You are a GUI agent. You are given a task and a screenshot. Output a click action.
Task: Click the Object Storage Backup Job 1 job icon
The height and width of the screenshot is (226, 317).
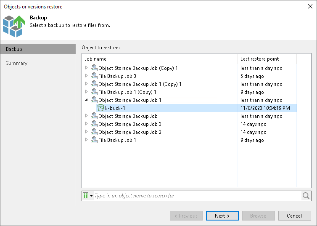(x=94, y=100)
